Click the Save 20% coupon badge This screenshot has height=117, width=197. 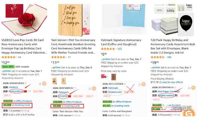[8, 67]
